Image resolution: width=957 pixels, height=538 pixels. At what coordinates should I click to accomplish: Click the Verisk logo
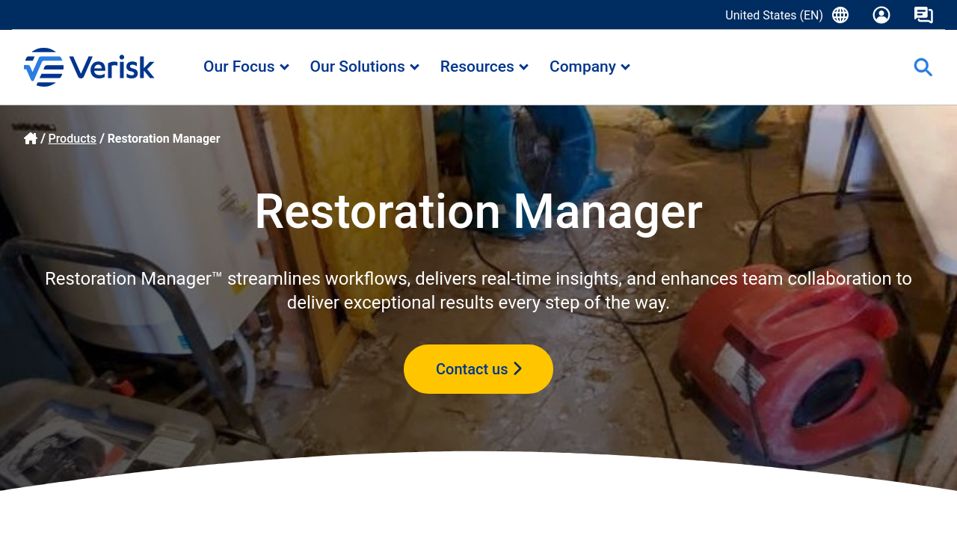89,67
